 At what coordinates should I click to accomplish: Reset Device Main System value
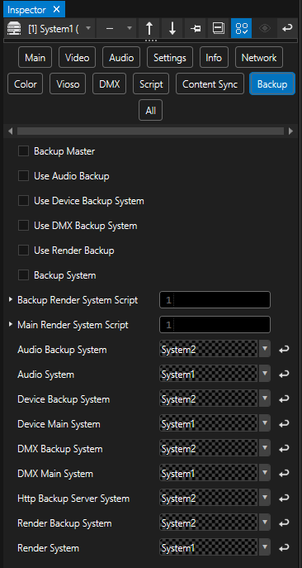(x=285, y=424)
